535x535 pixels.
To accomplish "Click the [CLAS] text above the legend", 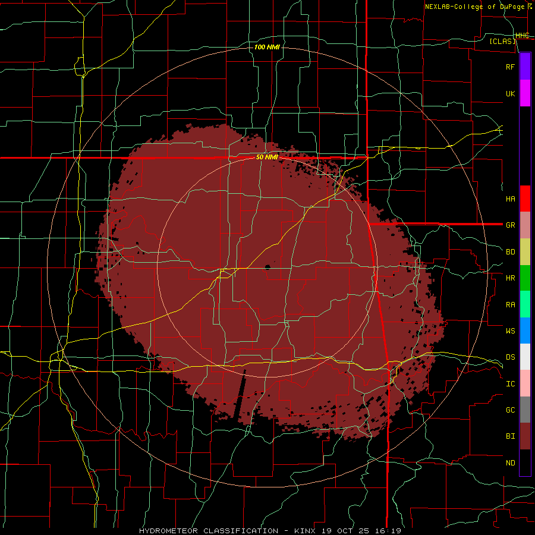I will point(502,41).
